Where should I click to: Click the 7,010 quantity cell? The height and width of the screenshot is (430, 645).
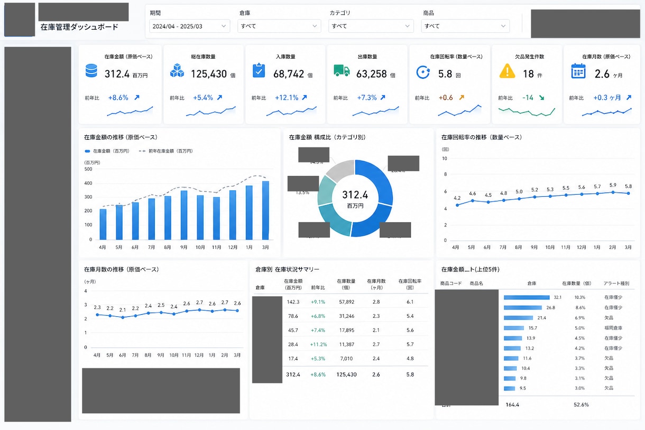pos(346,359)
